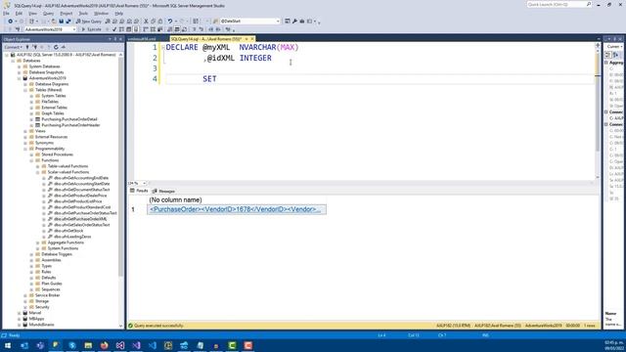Select the Marvel database node
Image resolution: width=626 pixels, height=352 pixels.
tap(35, 313)
